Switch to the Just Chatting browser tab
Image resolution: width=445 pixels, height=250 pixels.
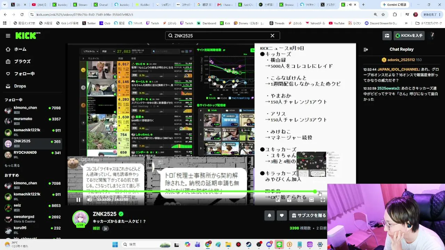coord(246,5)
